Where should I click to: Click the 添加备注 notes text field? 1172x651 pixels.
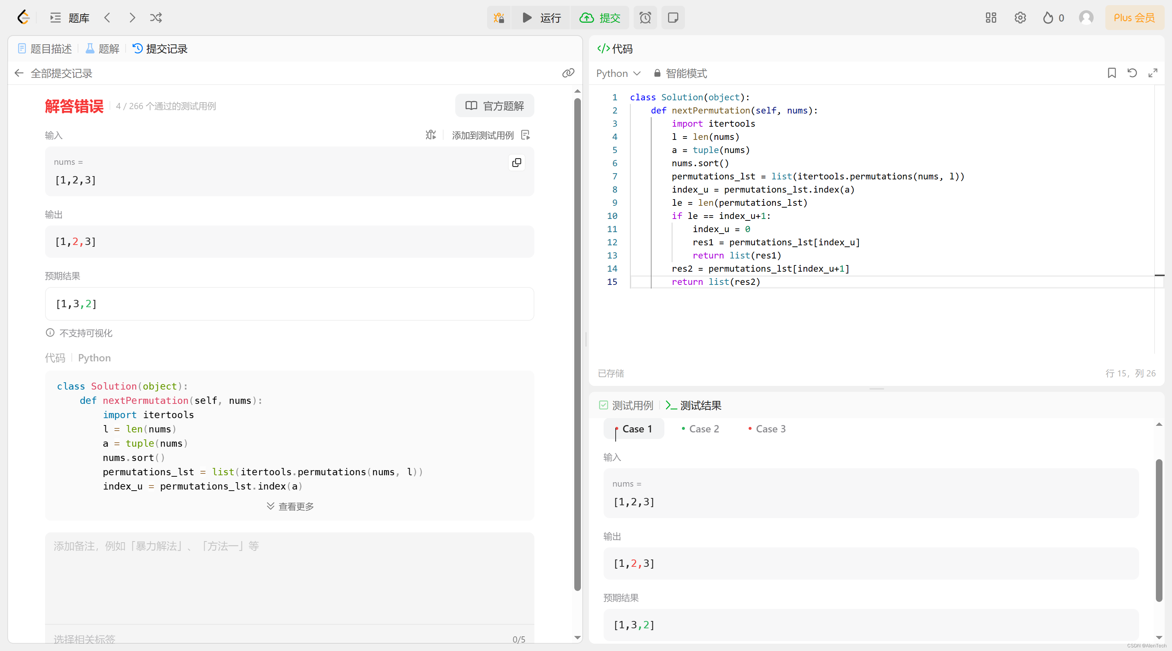(289, 578)
